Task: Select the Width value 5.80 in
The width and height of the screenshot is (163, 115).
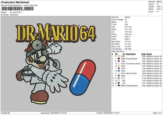Action: [x=159, y=9]
